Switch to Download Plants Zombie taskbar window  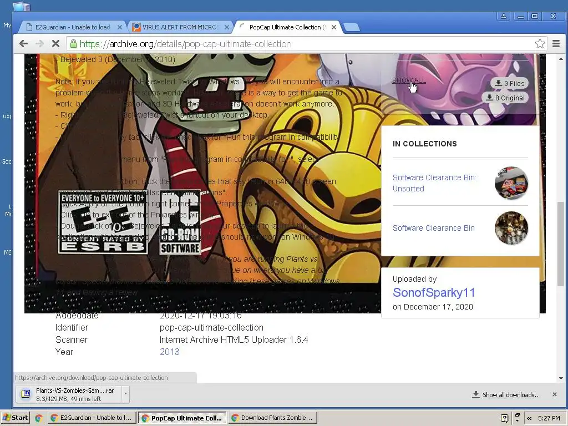click(x=273, y=418)
